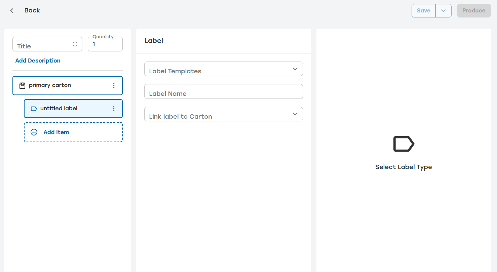Click the Title field info icon
Viewport: 497px width, 272px height.
(75, 44)
